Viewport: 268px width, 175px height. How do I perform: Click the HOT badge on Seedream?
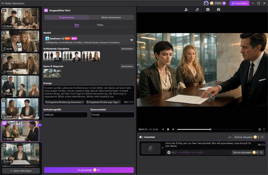(68, 38)
